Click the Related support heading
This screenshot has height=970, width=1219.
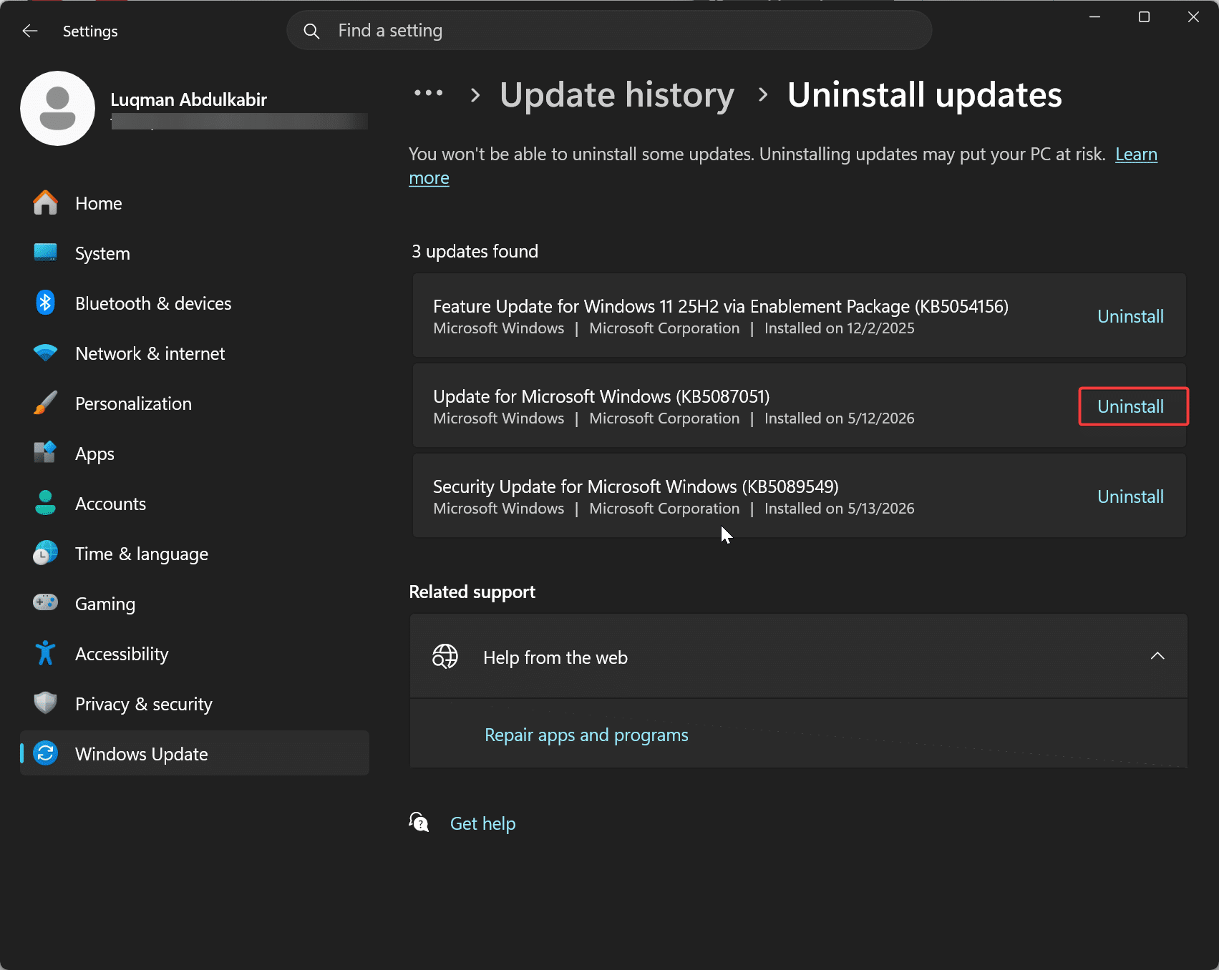pyautogui.click(x=472, y=592)
